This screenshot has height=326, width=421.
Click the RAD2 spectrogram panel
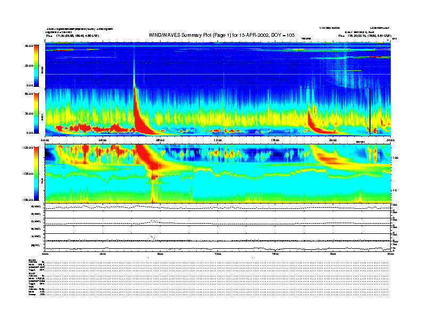218,65
